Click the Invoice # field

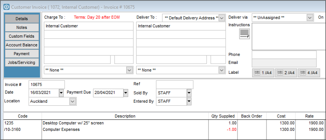point(47,84)
